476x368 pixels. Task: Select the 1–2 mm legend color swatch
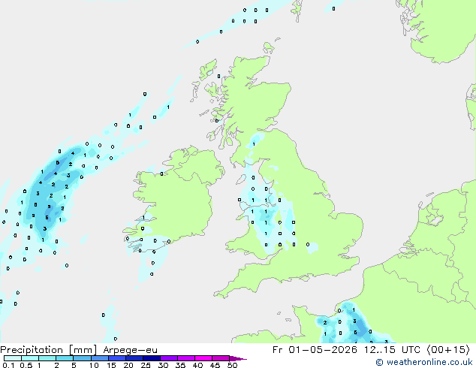47,358
